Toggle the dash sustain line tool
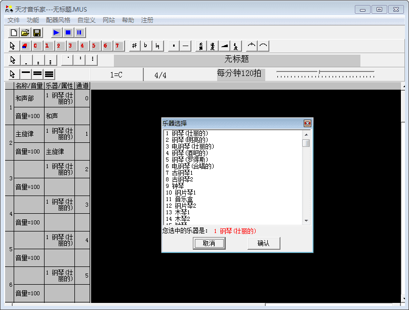Image resolution: width=409 pixels, height=310 pixels. pyautogui.click(x=186, y=46)
